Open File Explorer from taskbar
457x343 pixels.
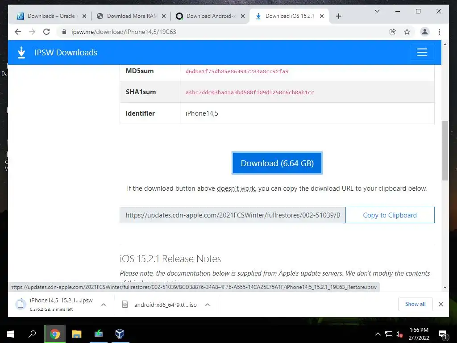76,334
